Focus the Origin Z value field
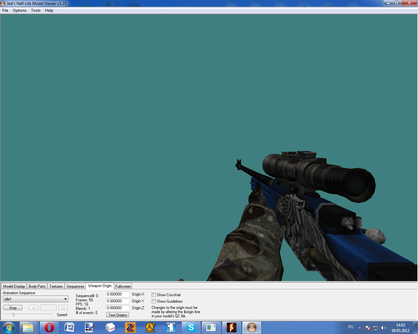Viewport: 418px width, 334px height. pyautogui.click(x=117, y=308)
